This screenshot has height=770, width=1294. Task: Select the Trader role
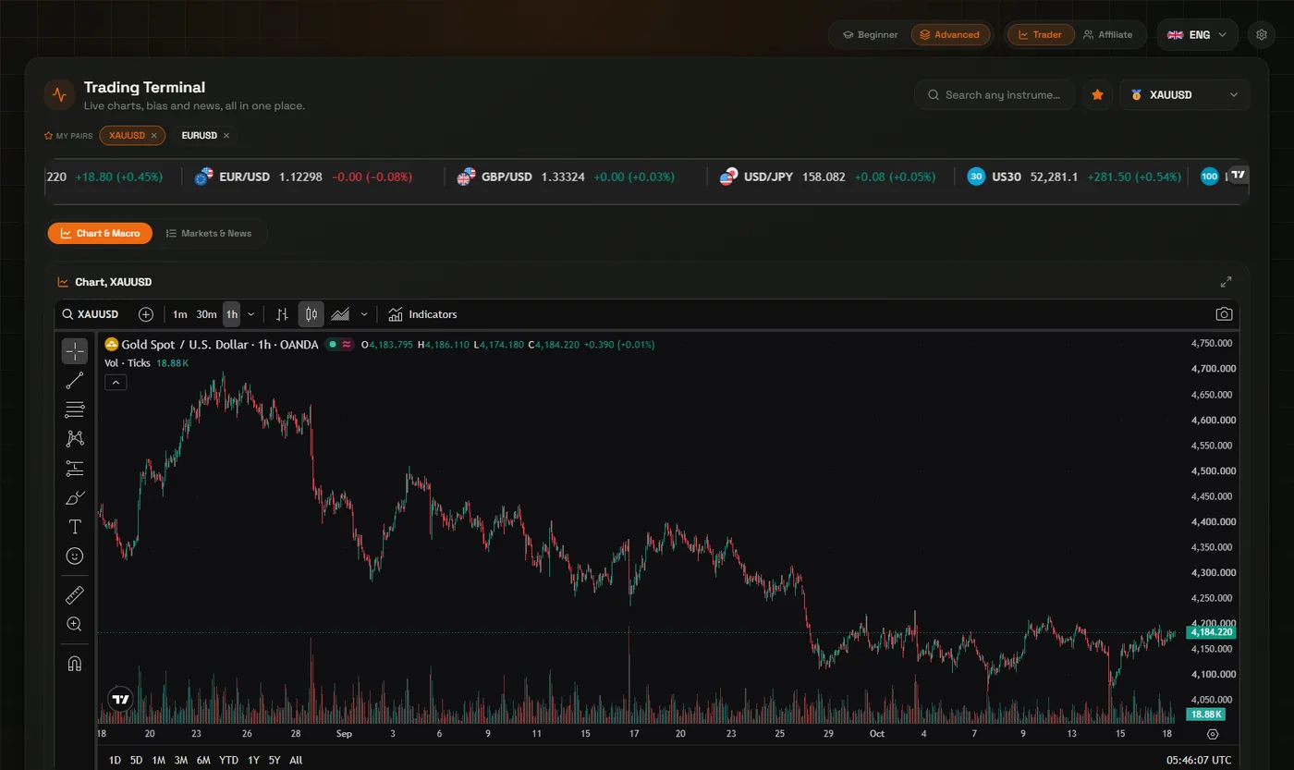click(1040, 35)
